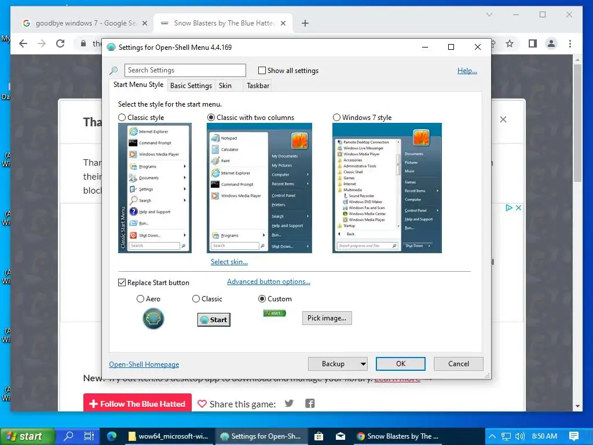Viewport: 593px width, 445px height.
Task: Open Chrome three-dot menu
Action: pyautogui.click(x=570, y=43)
